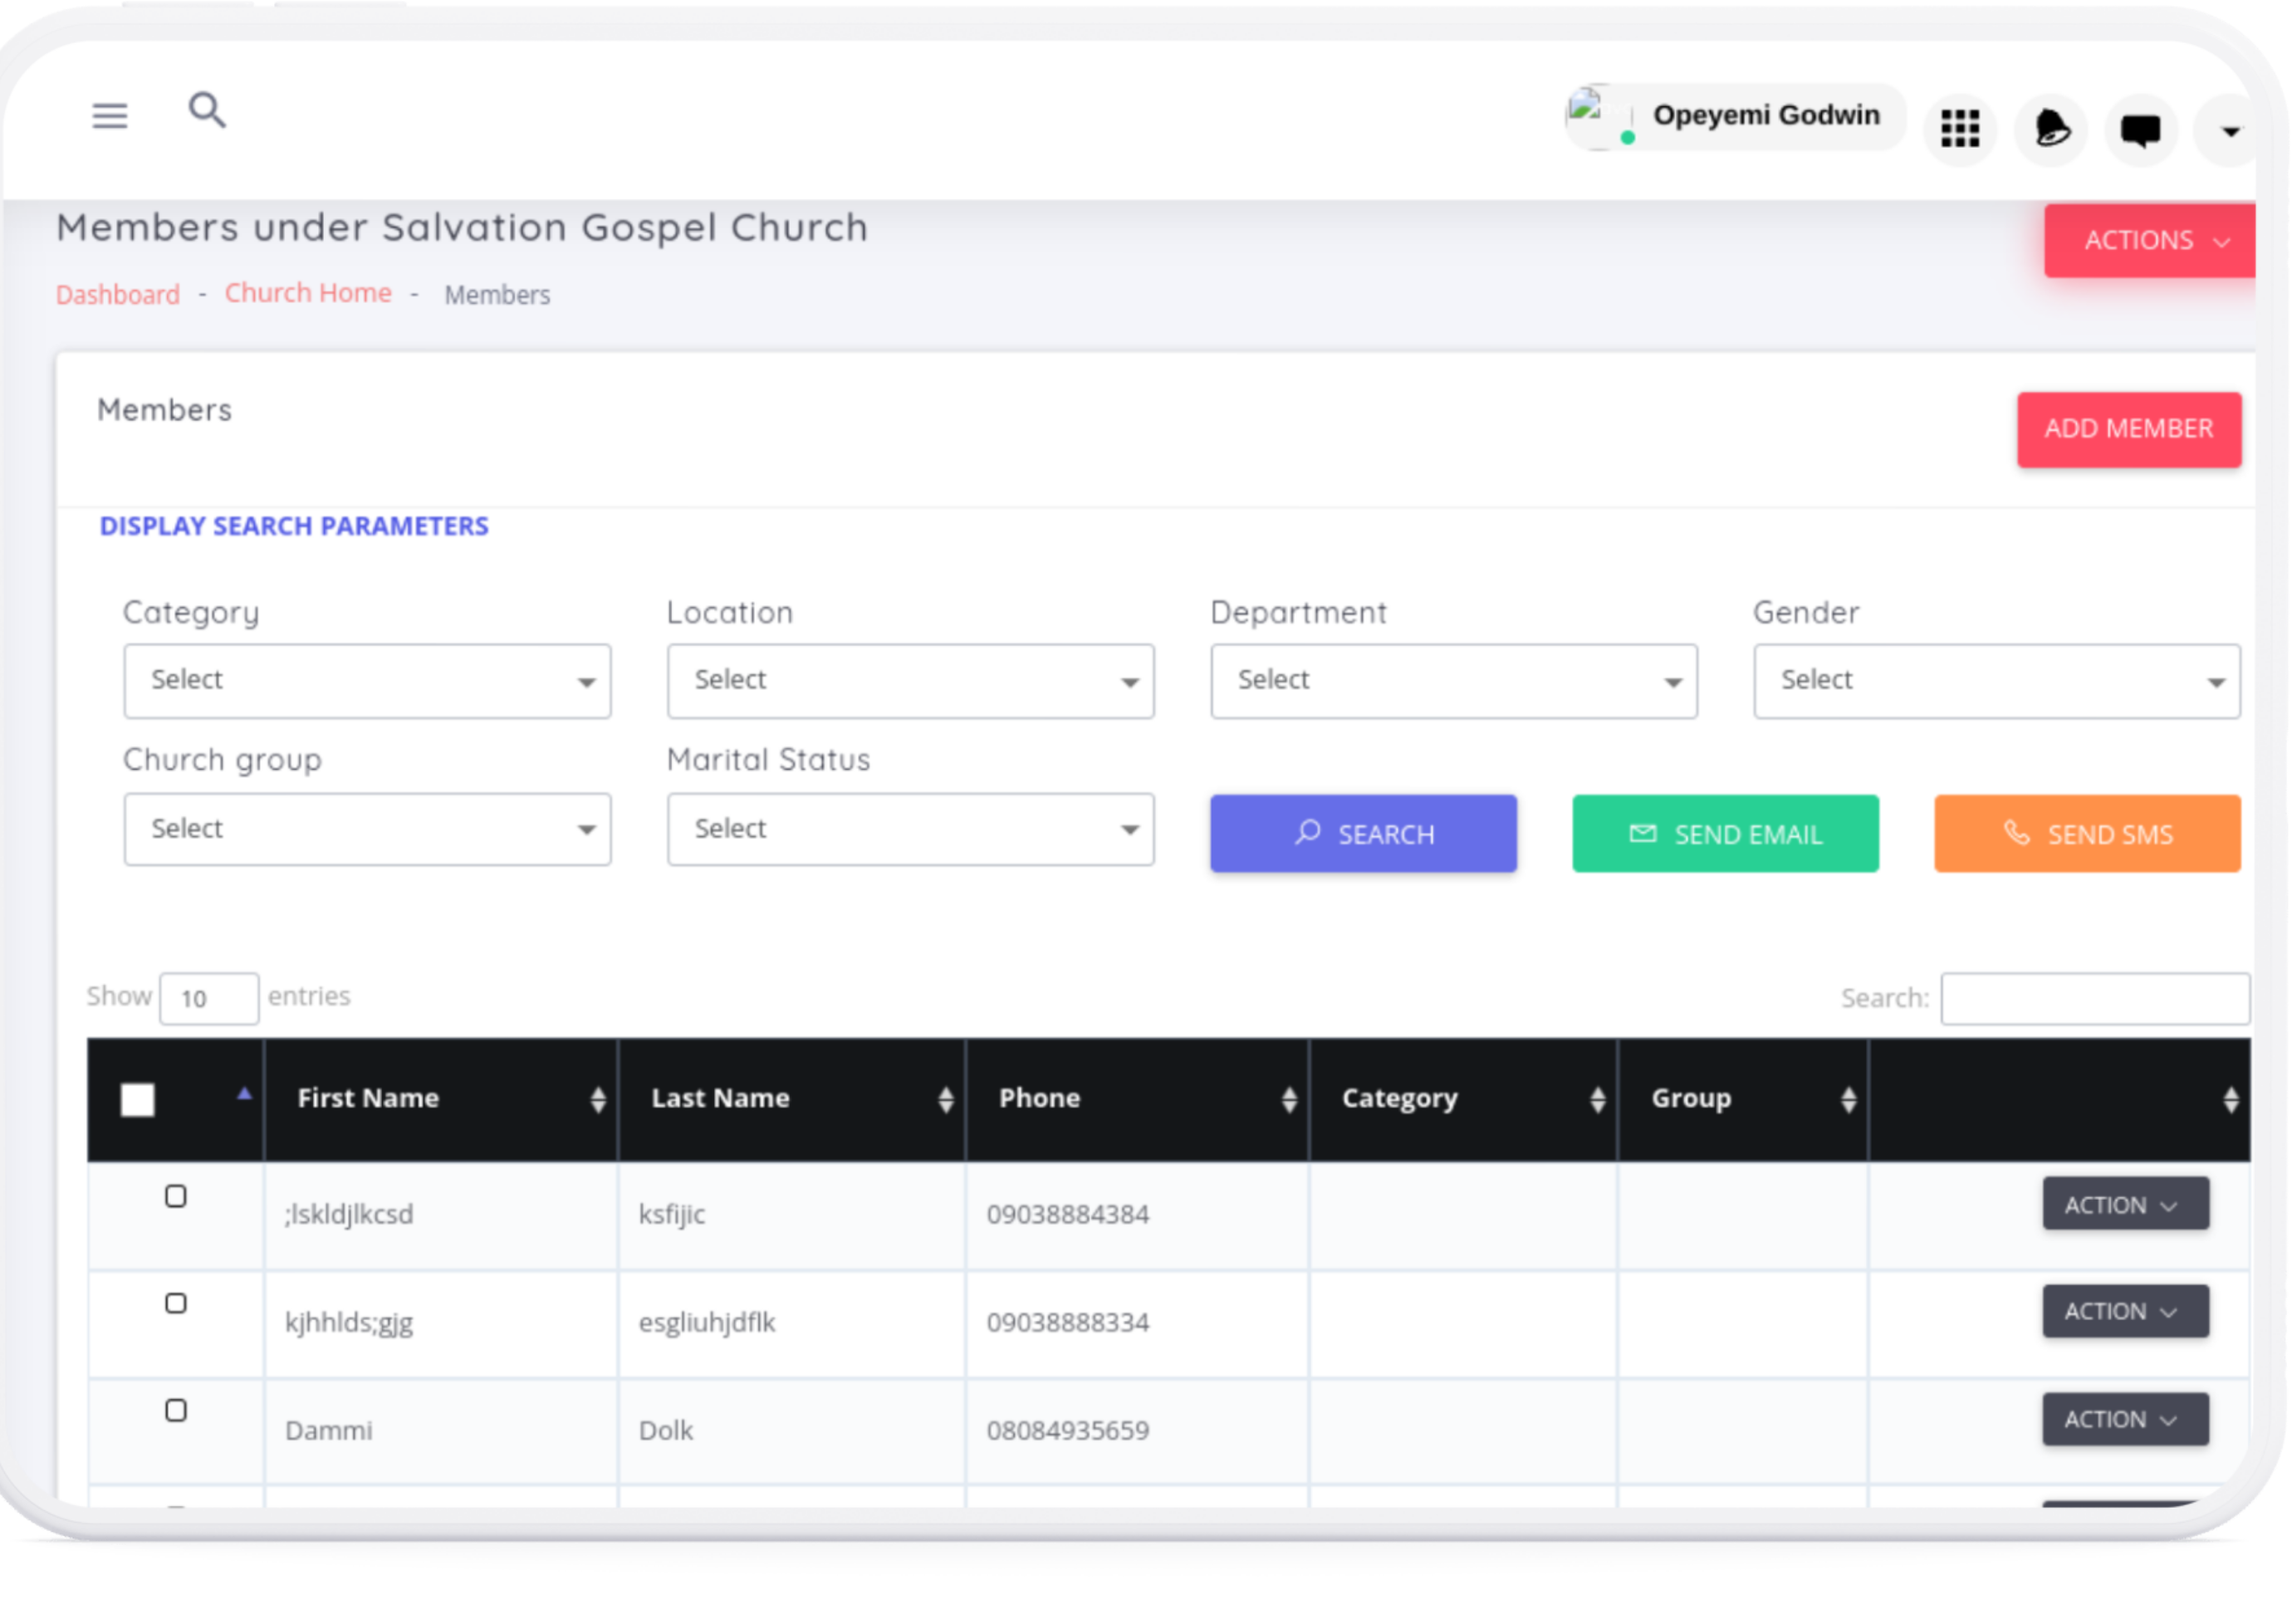Open the red ACTIONS menu
Viewport: 2292px width, 1624px height.
click(x=2151, y=241)
